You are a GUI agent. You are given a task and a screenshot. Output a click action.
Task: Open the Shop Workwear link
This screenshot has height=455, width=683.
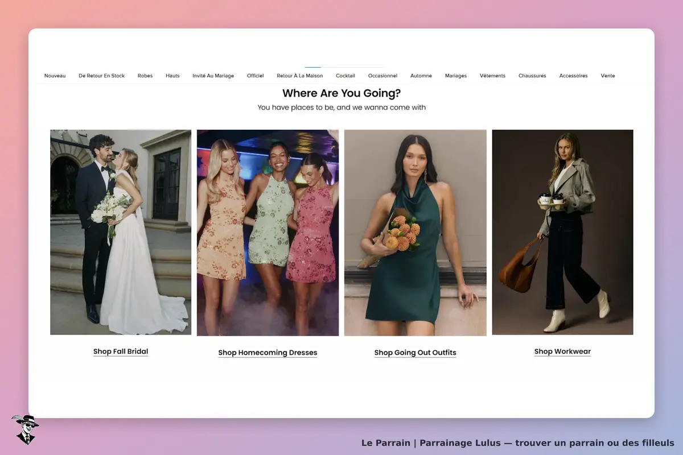(562, 351)
